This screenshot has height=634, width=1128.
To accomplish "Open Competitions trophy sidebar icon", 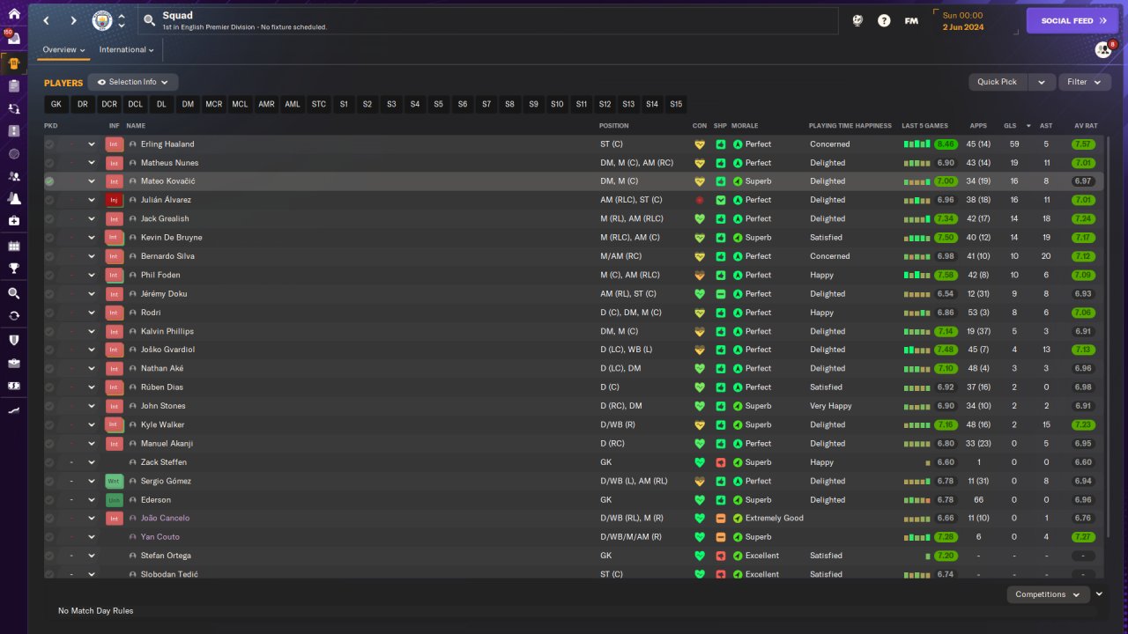I will pos(14,269).
